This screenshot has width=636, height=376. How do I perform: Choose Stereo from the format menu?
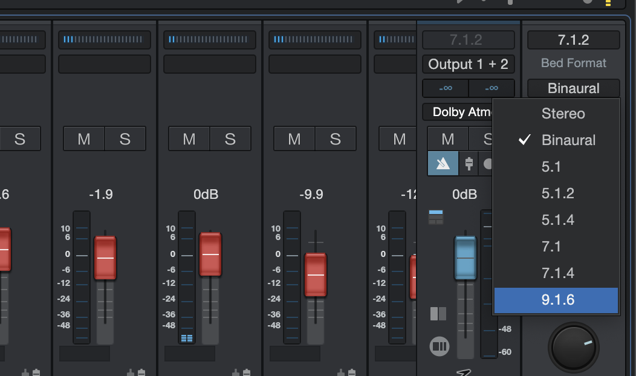[556, 114]
